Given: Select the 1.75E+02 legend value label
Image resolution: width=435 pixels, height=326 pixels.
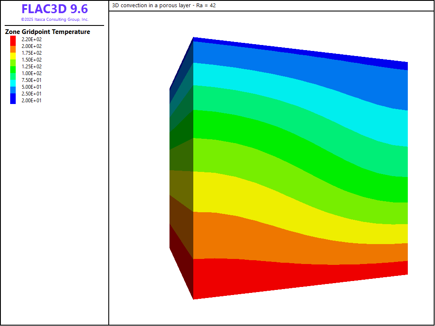Looking at the screenshot, I should [31, 53].
